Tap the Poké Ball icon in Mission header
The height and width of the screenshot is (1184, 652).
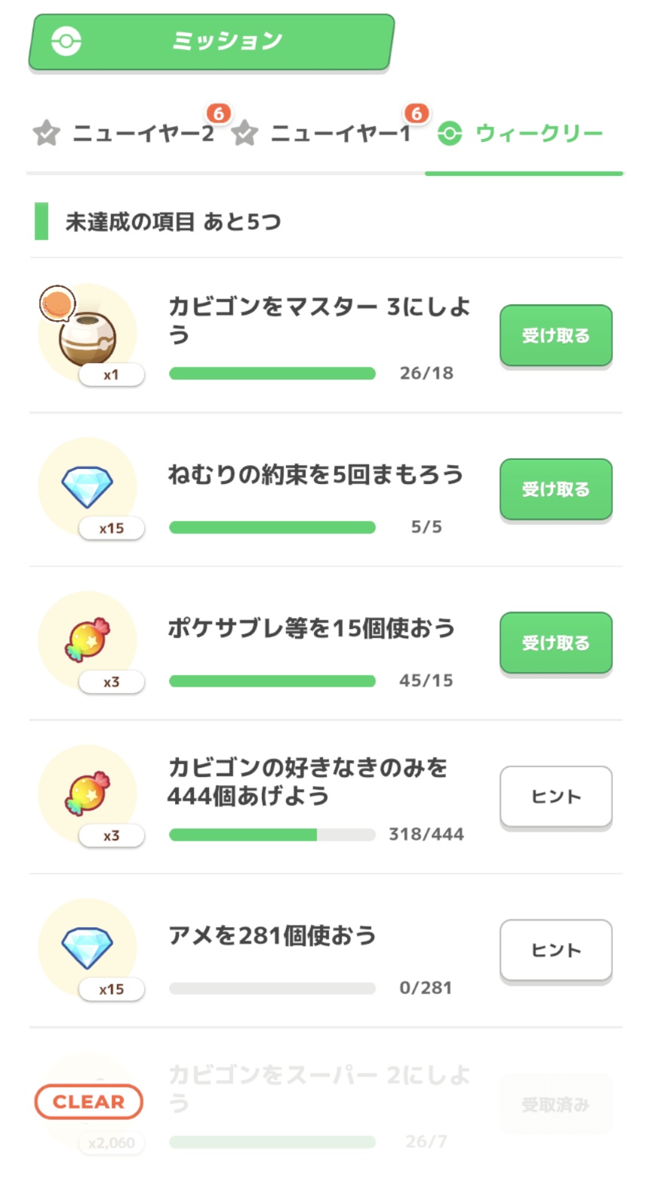pos(66,41)
